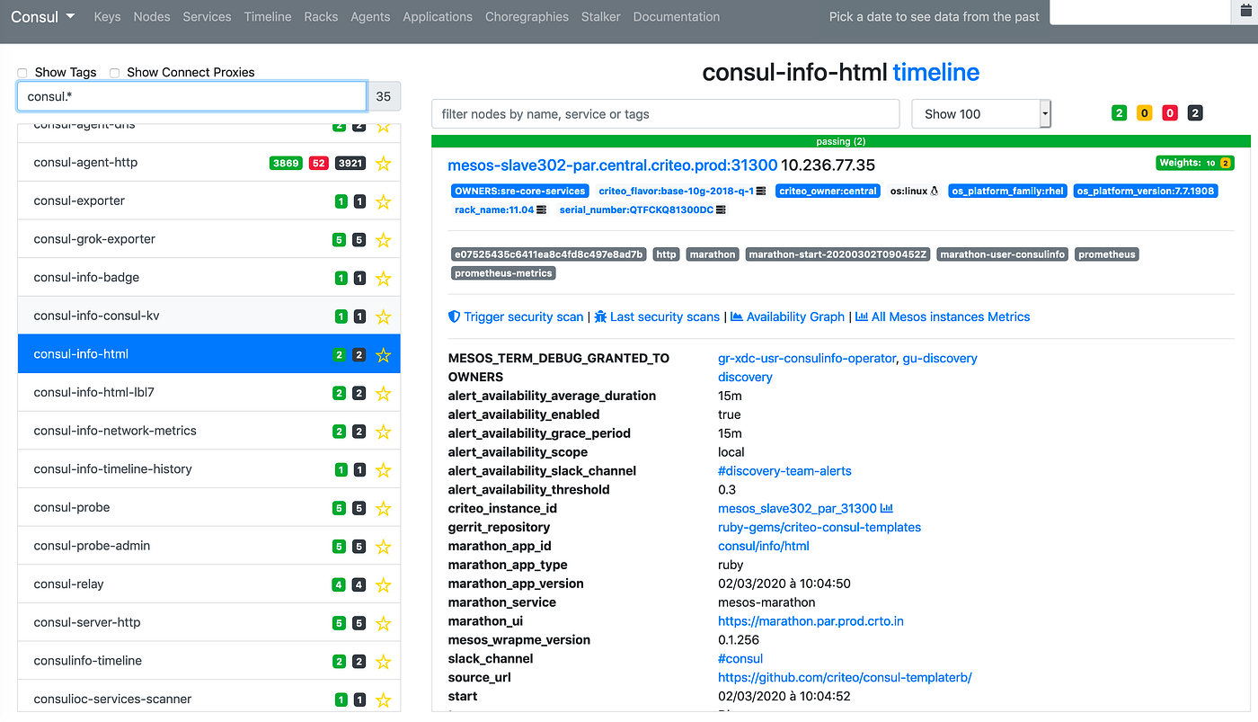Click the metrics icon beside mesos_slave302_par_31300
The width and height of the screenshot is (1258, 722).
pos(886,508)
